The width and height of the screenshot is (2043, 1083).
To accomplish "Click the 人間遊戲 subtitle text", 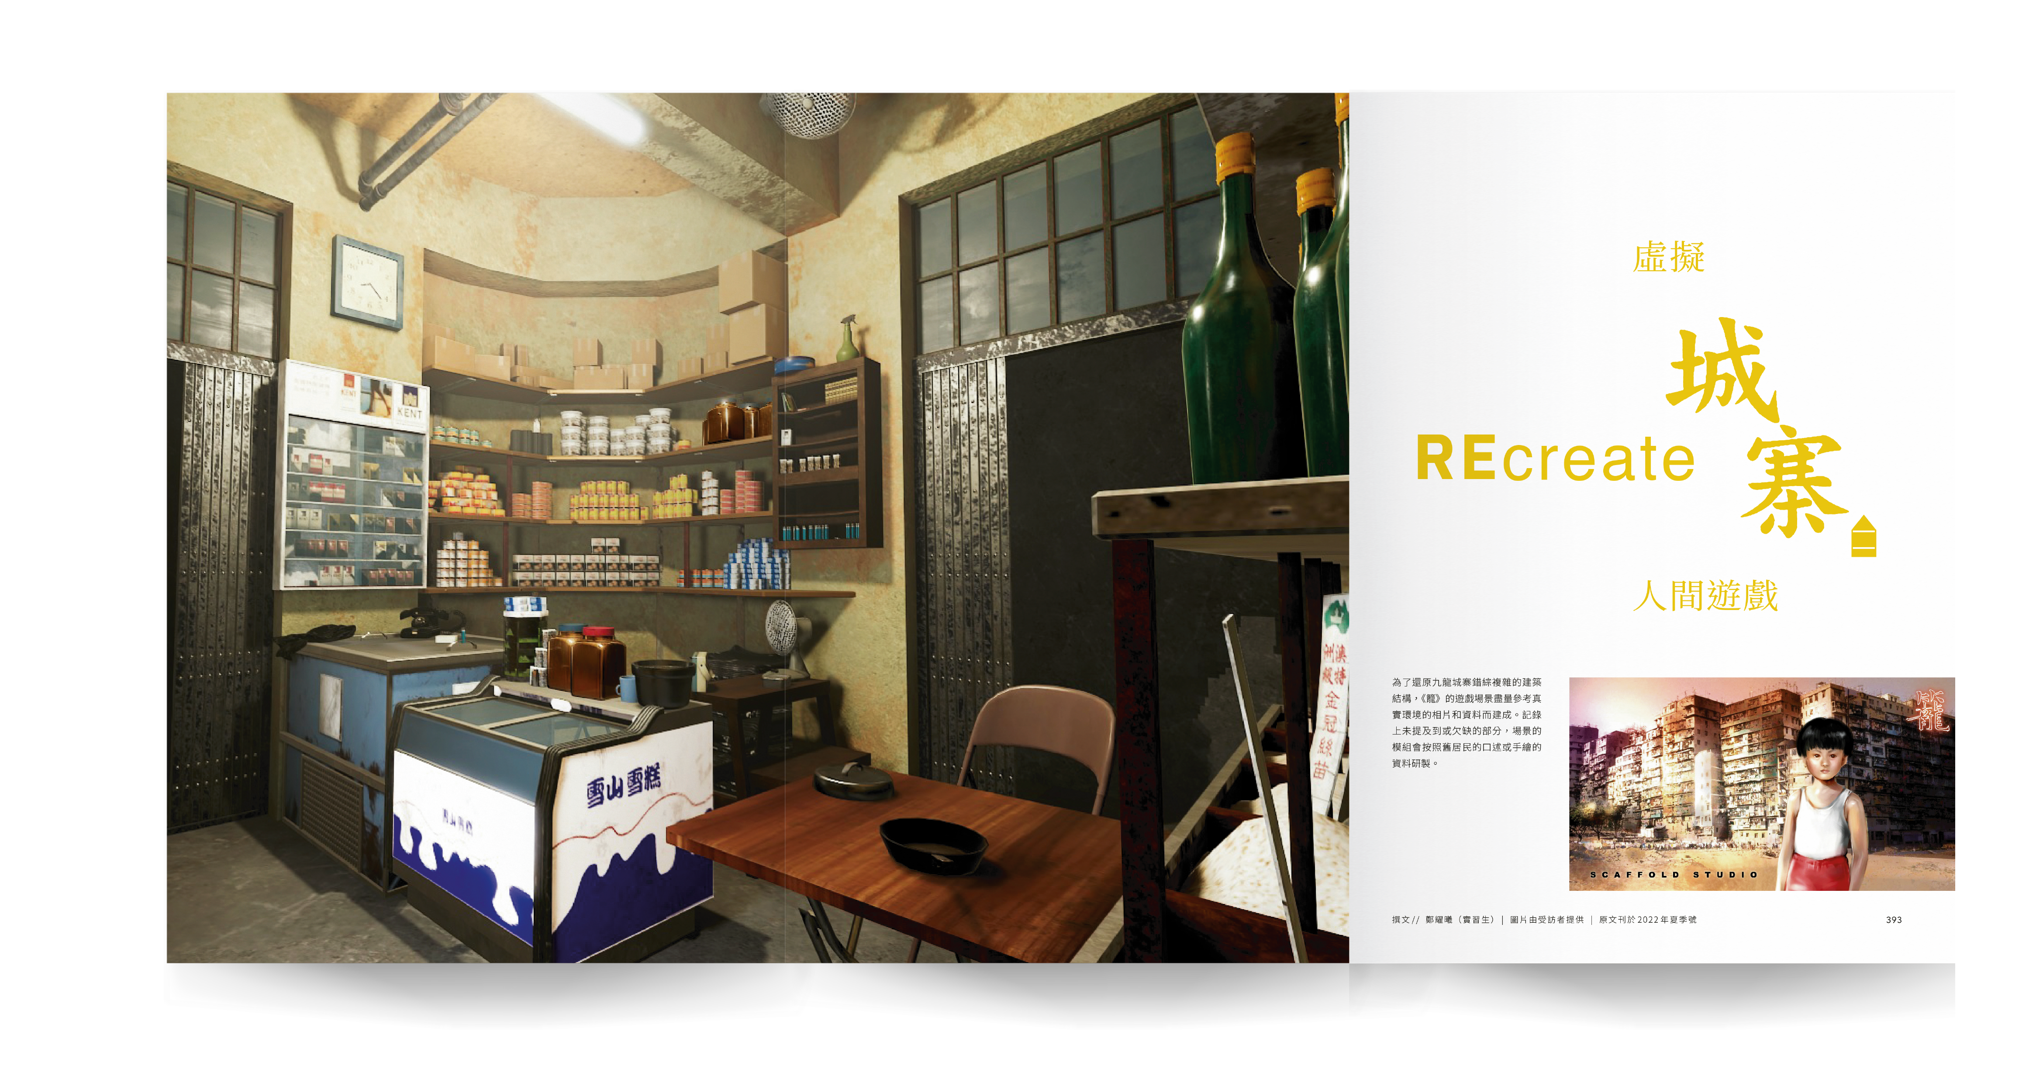I will [1705, 595].
